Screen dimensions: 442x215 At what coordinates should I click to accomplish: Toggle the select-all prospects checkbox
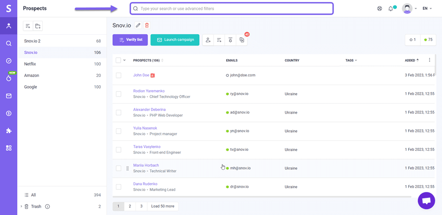(x=118, y=60)
